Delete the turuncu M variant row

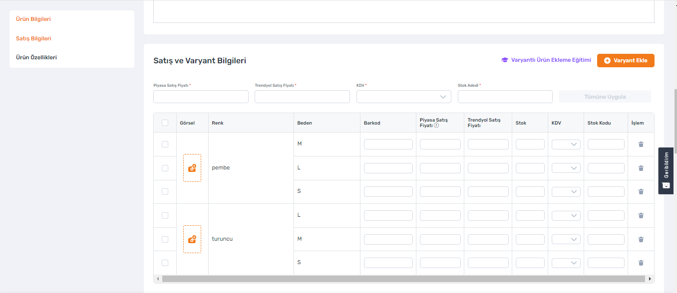tap(641, 239)
